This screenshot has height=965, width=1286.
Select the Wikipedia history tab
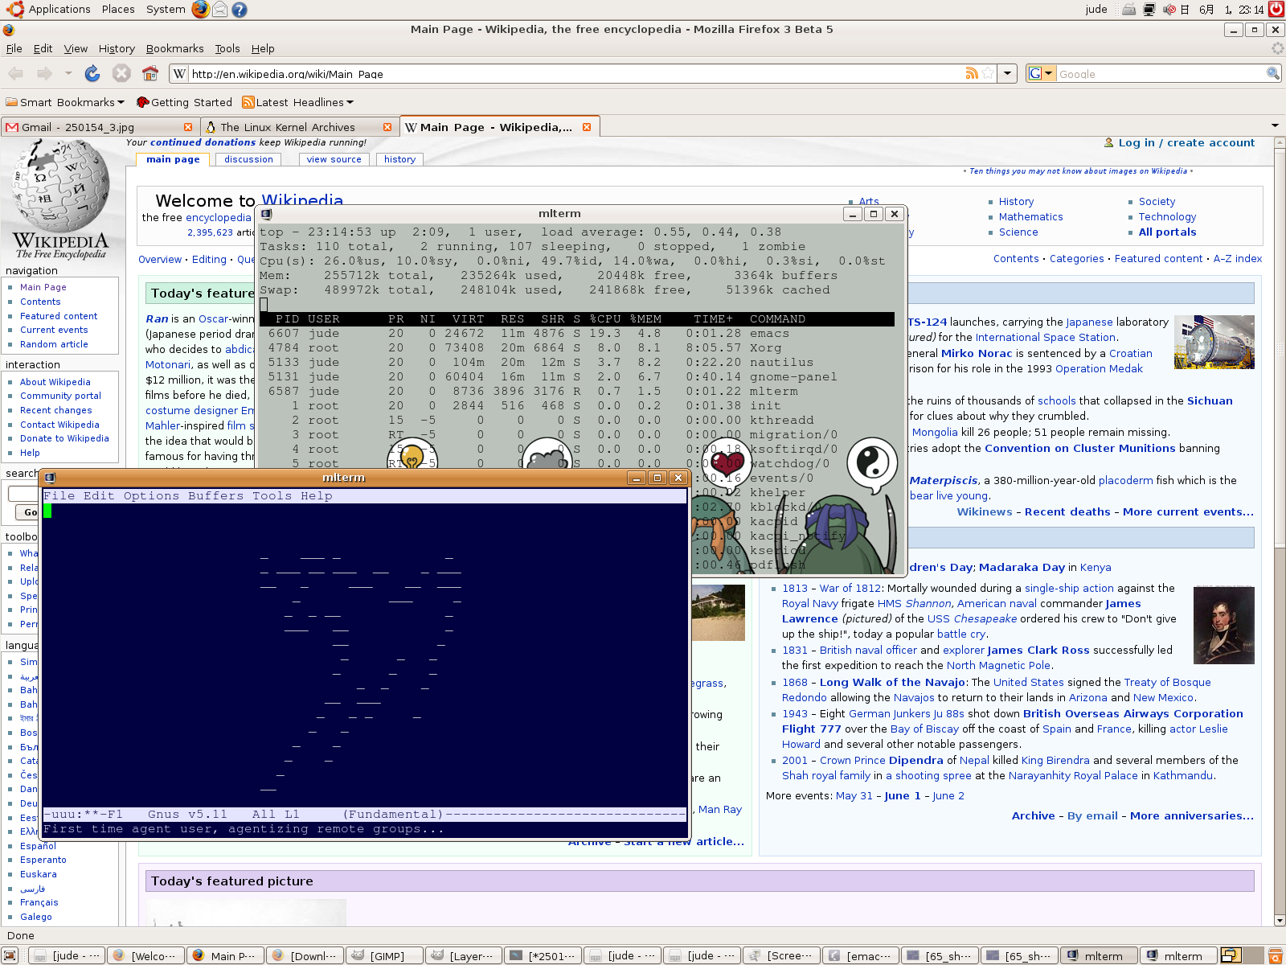click(x=399, y=159)
